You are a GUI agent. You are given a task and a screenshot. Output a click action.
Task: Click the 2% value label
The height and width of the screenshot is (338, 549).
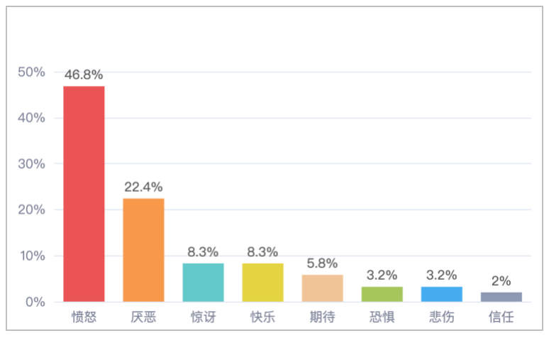[501, 281]
